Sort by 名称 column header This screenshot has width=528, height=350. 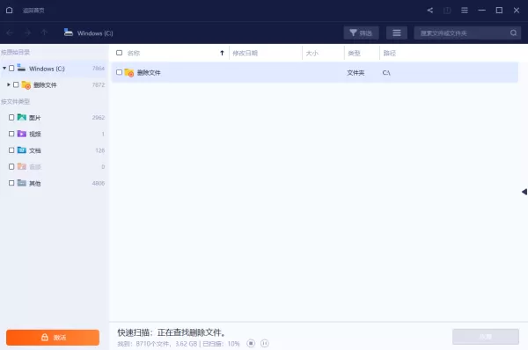click(x=134, y=53)
